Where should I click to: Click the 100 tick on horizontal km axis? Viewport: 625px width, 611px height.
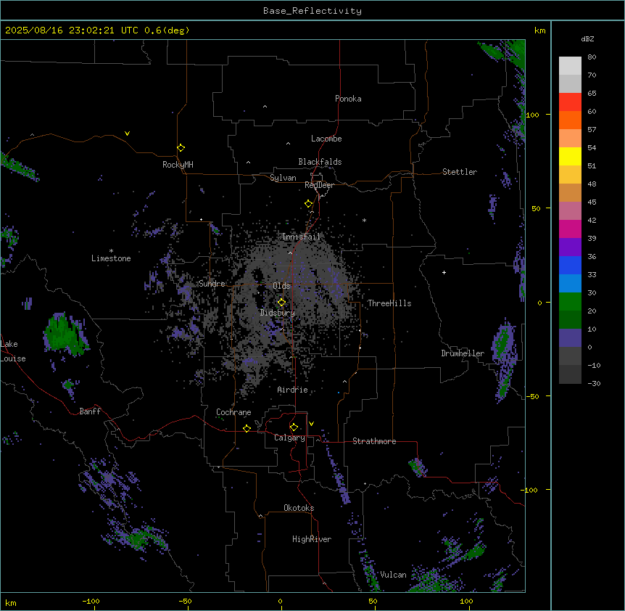[466, 601]
